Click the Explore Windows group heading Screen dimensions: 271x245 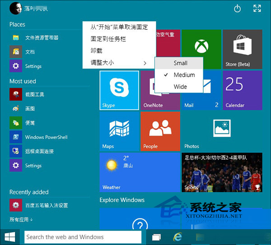pyautogui.click(x=122, y=200)
